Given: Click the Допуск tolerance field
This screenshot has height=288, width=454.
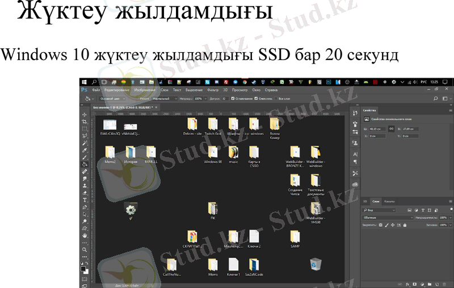Looking at the screenshot, I should [x=225, y=99].
